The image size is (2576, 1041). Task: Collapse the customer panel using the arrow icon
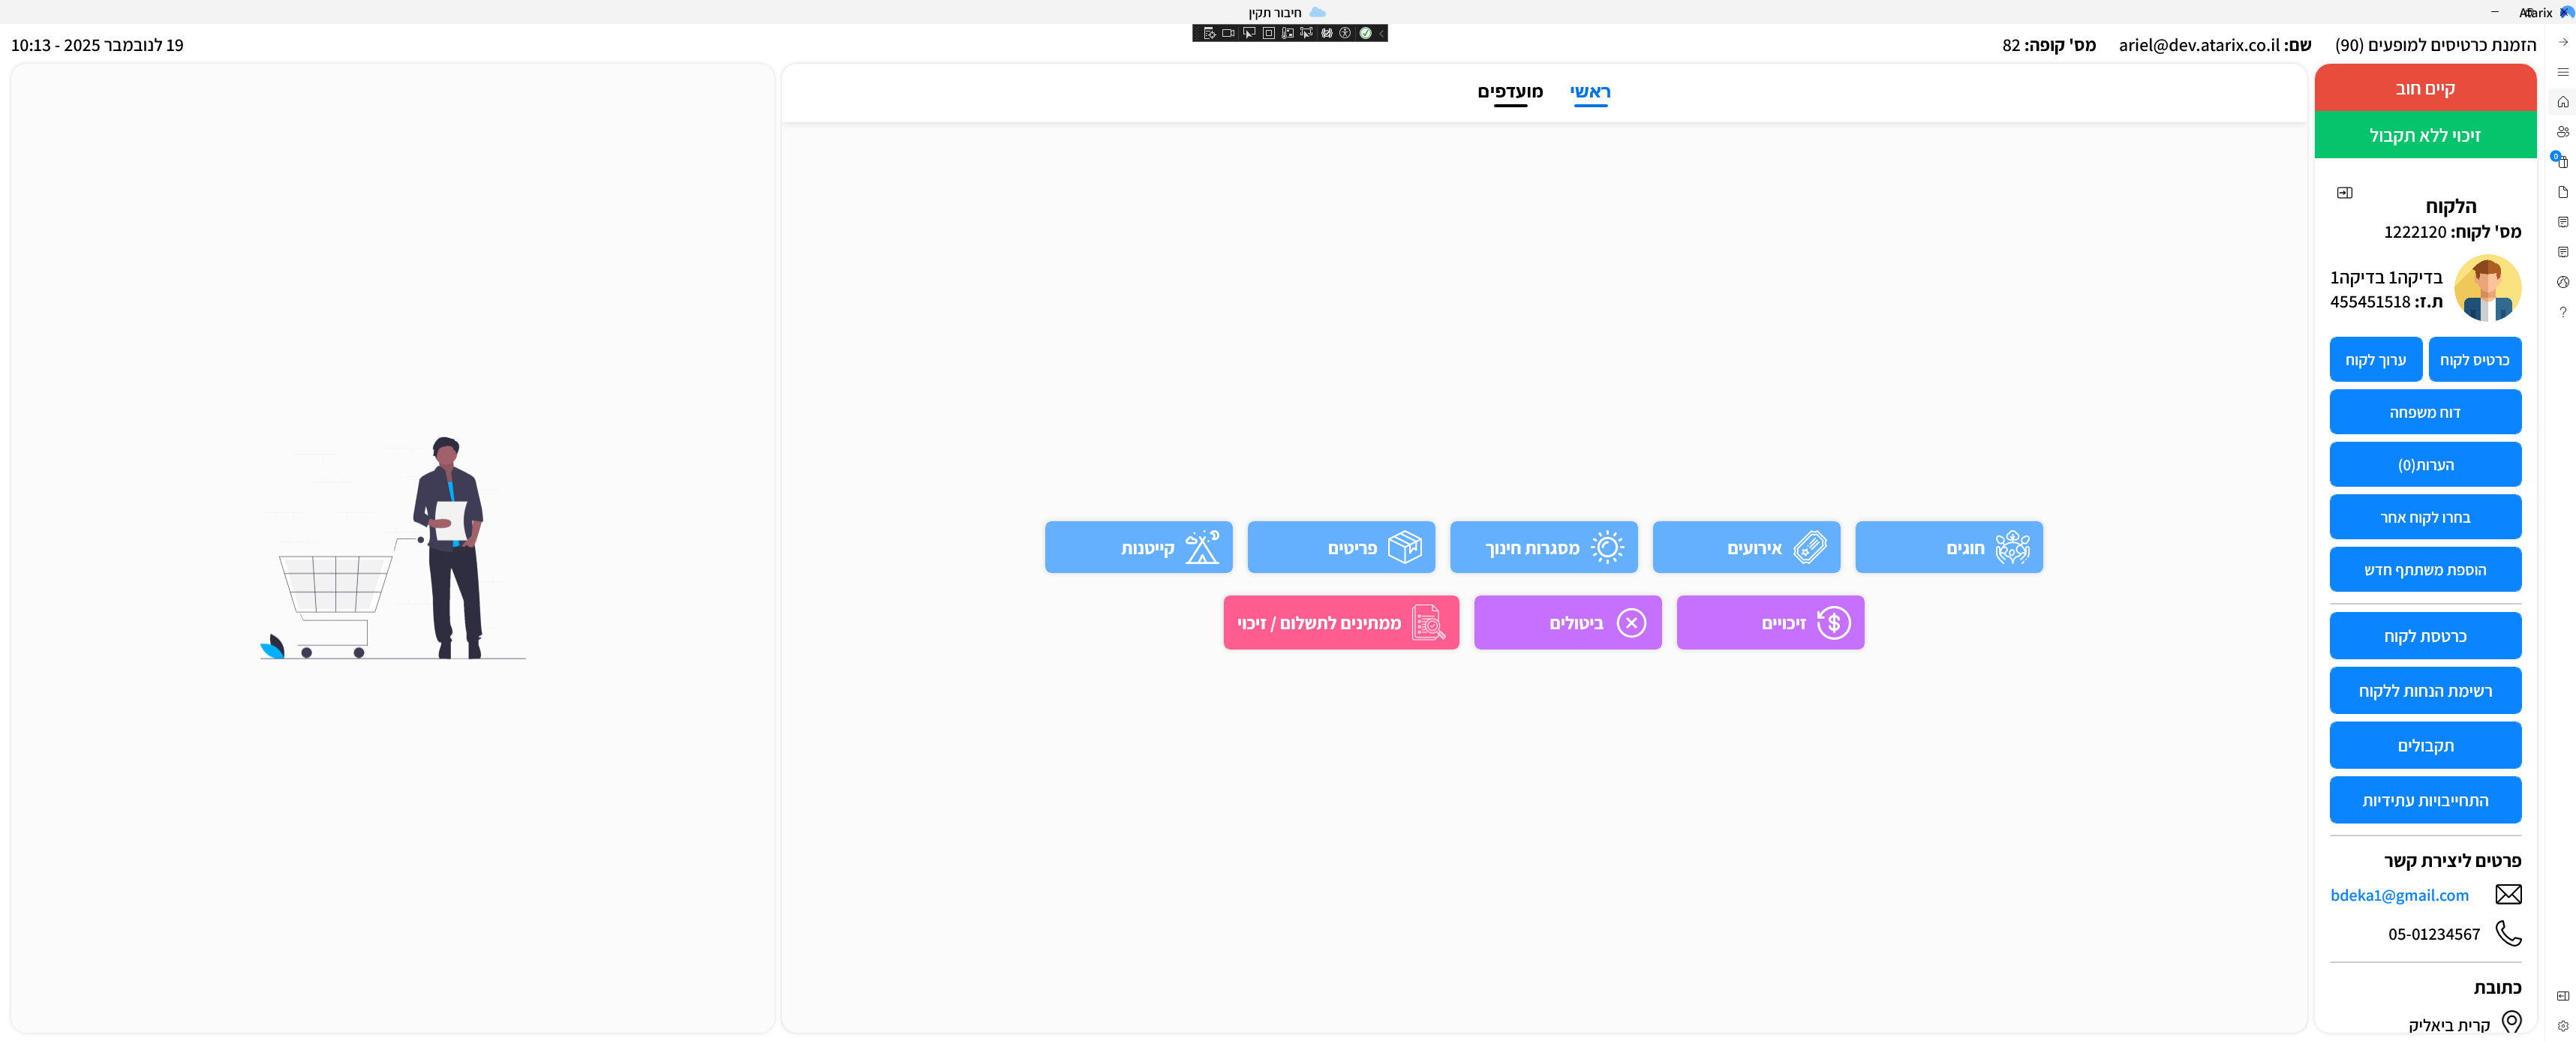(2344, 193)
